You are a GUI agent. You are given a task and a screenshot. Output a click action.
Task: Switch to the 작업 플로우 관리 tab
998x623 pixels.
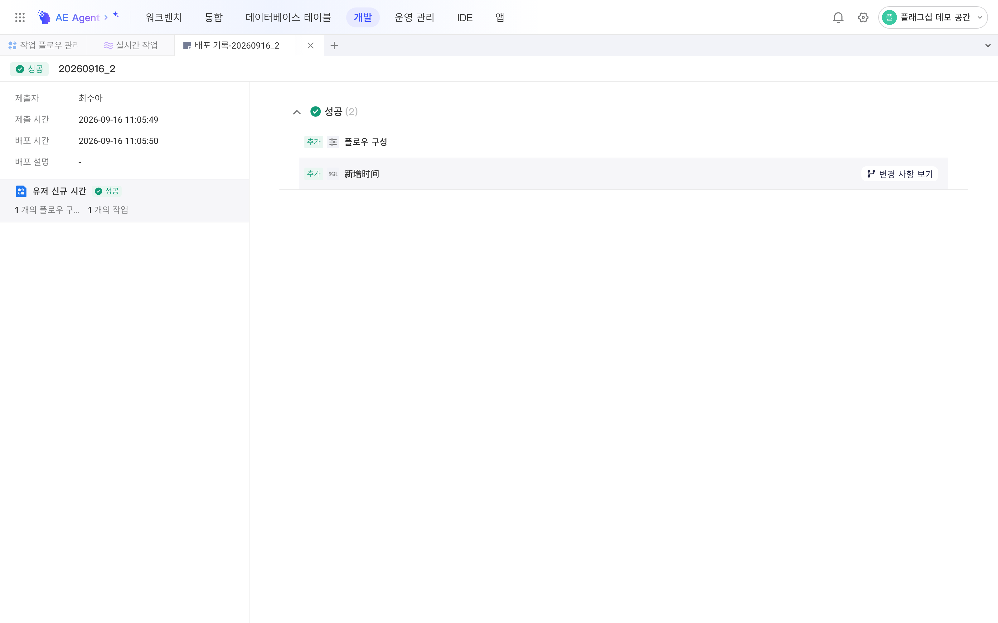click(x=43, y=45)
